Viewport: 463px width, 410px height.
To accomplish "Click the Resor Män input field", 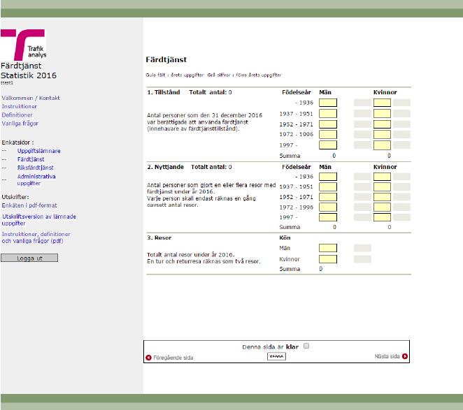I will (328, 248).
